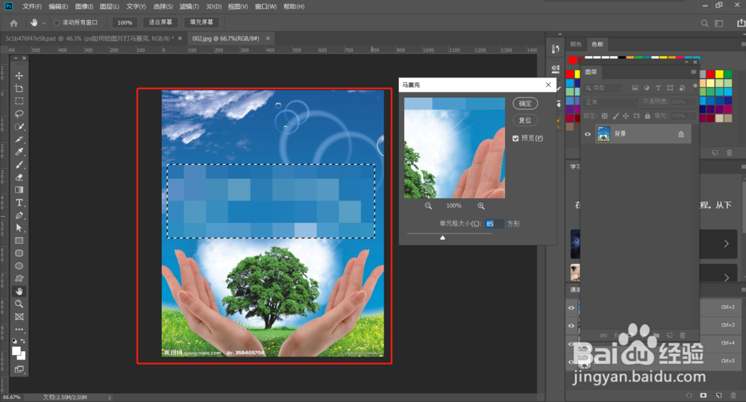The height and width of the screenshot is (402, 746).
Task: Open Hand tool preset dropdown arrow
Action: pyautogui.click(x=44, y=23)
